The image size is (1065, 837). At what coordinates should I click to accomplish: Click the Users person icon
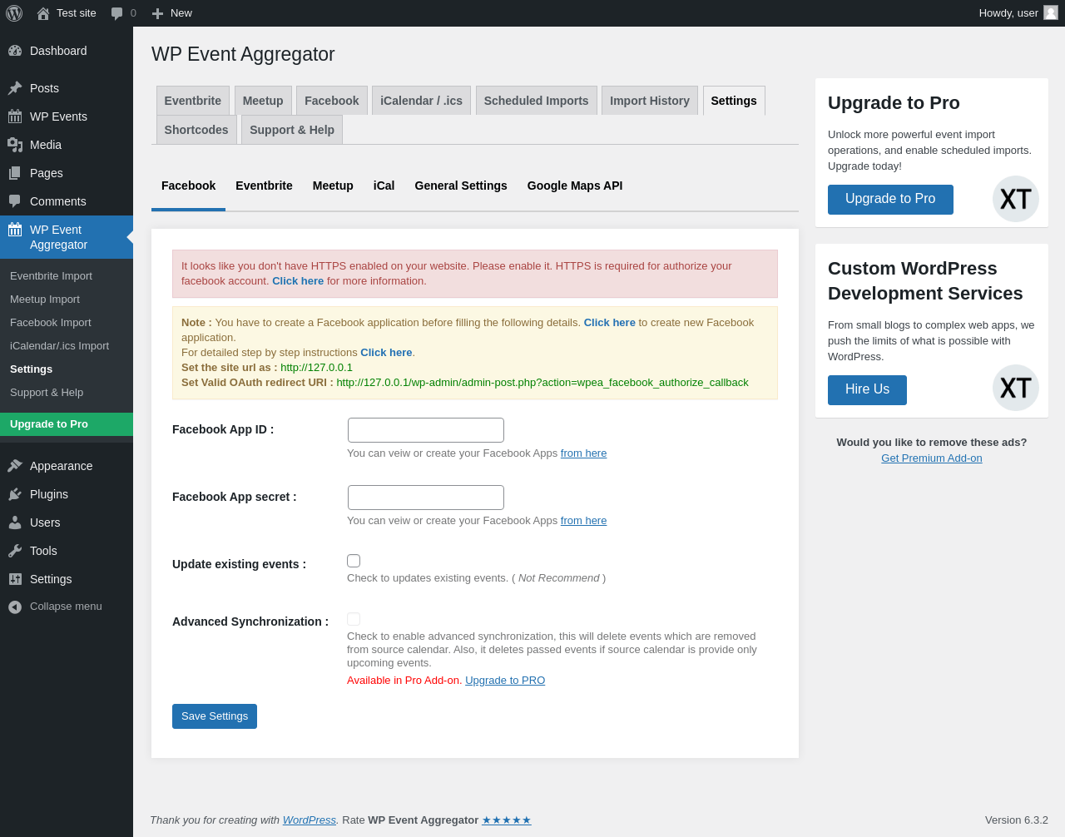click(15, 523)
